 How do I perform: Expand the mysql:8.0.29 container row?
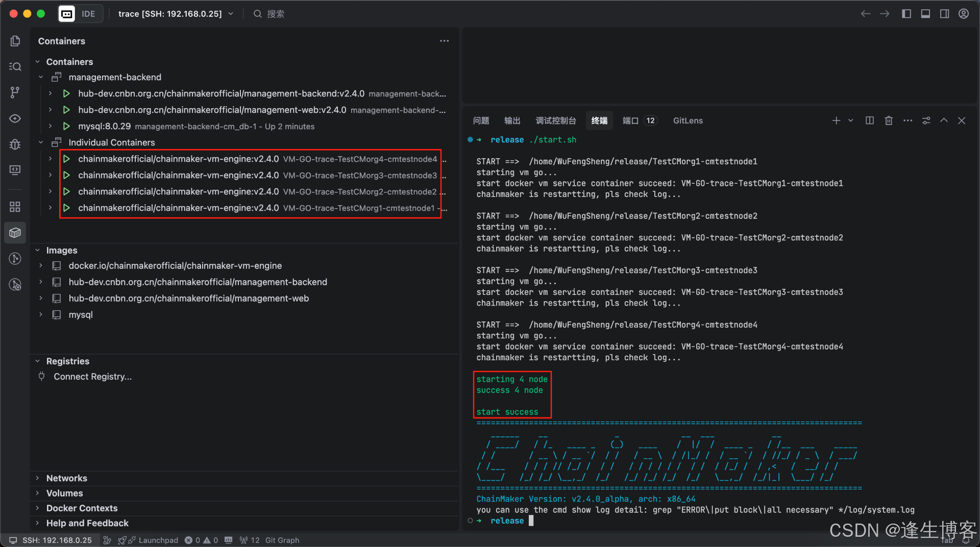[50, 126]
